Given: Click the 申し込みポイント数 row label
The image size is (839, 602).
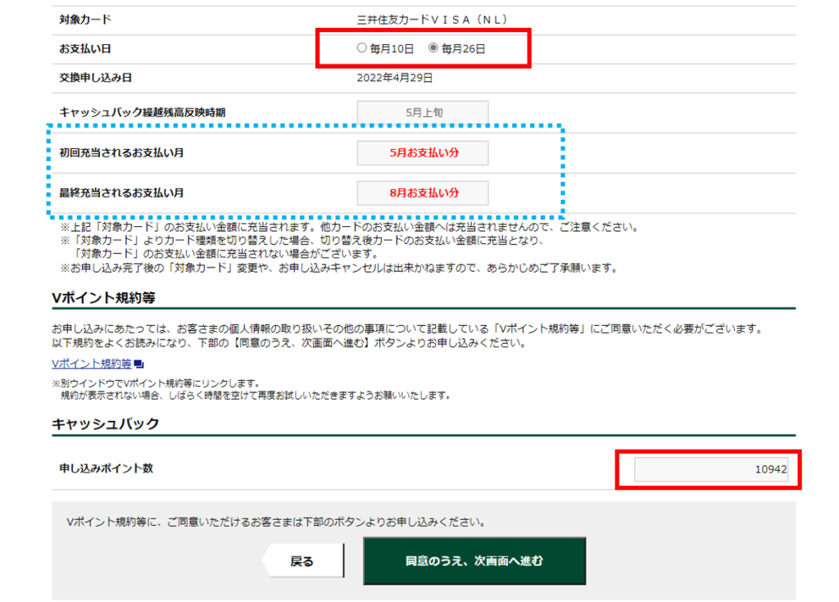Looking at the screenshot, I should [106, 468].
